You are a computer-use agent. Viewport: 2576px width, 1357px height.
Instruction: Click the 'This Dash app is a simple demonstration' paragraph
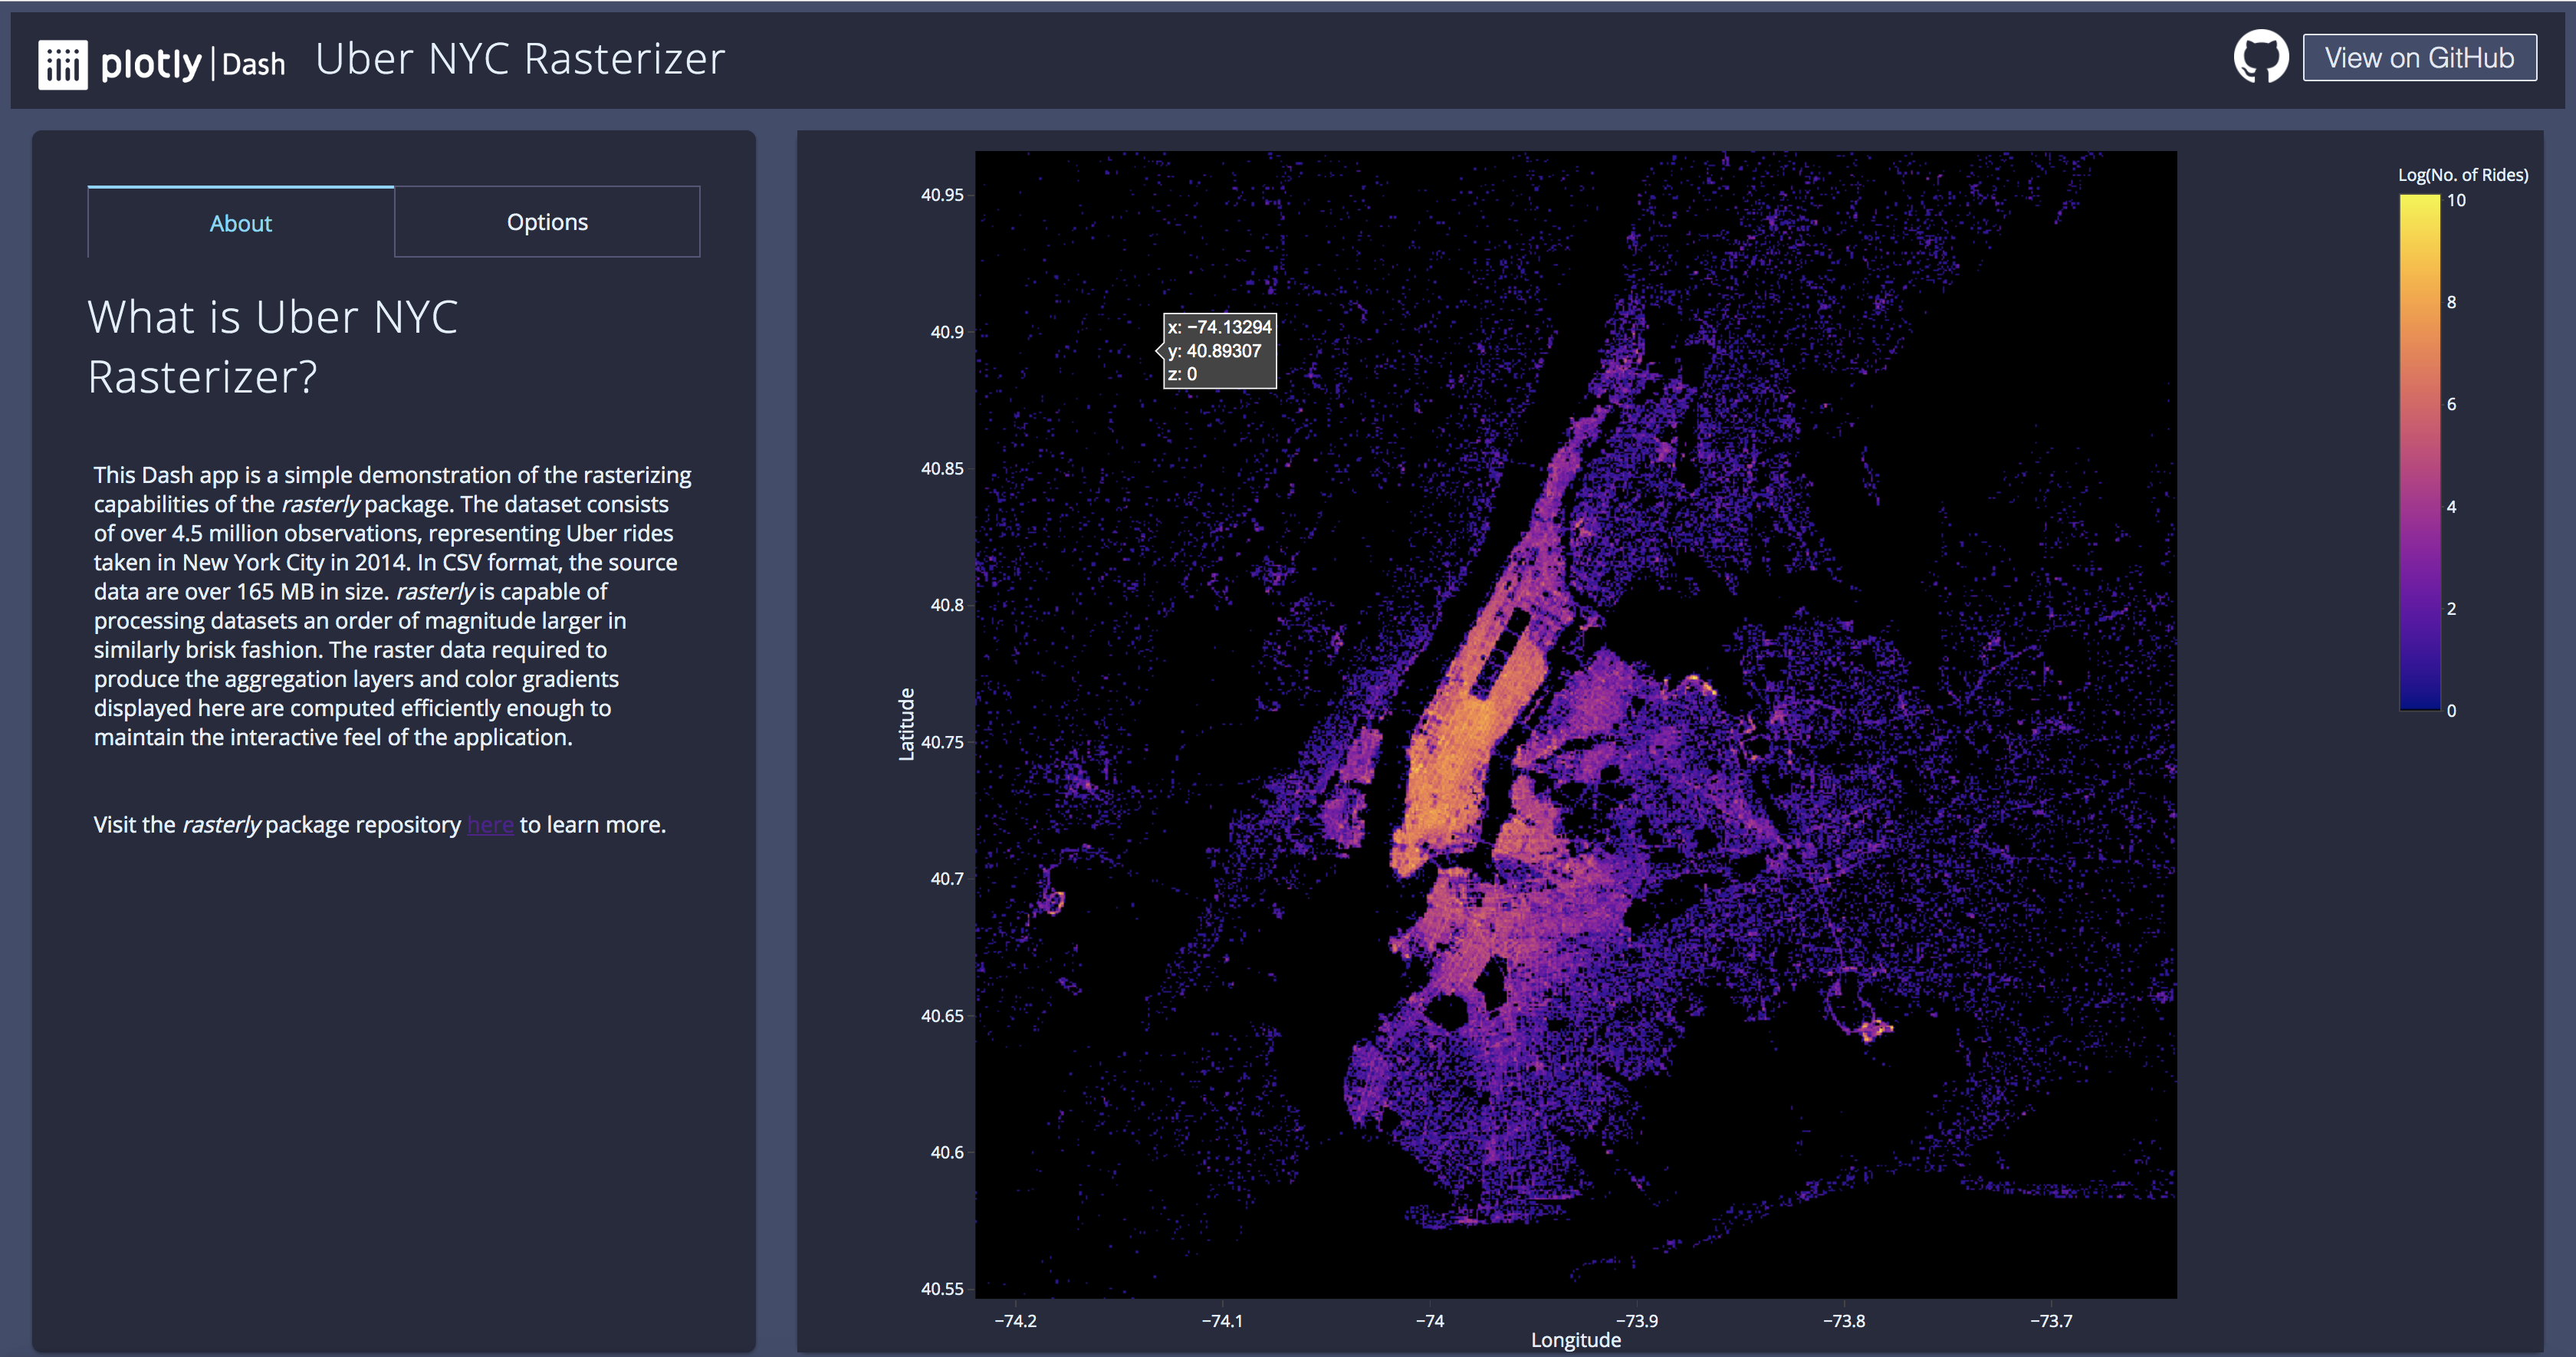coord(393,606)
